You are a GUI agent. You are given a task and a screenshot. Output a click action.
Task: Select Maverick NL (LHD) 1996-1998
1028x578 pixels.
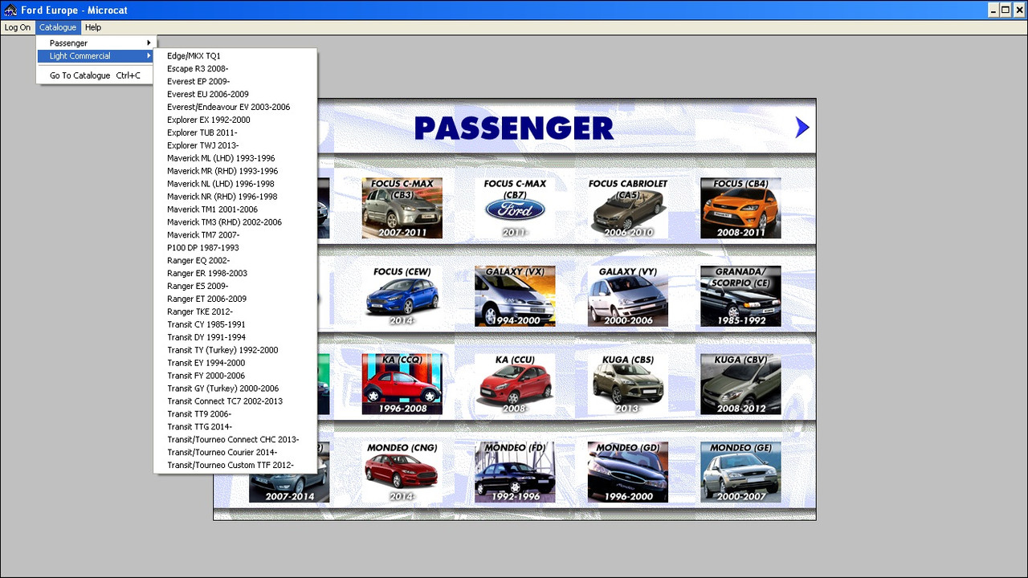coord(235,185)
